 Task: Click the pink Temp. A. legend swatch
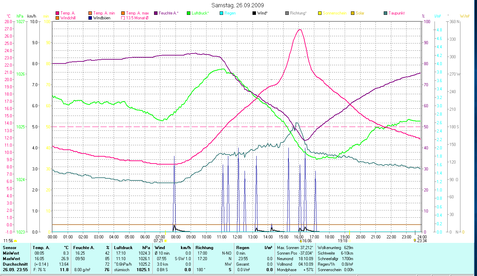[x=57, y=13]
